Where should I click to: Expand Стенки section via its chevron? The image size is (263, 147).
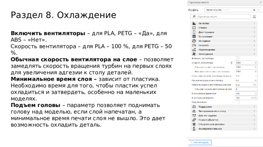point(254,28)
